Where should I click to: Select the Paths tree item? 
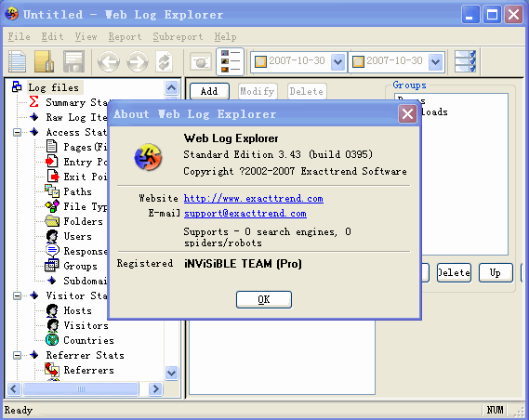77,191
